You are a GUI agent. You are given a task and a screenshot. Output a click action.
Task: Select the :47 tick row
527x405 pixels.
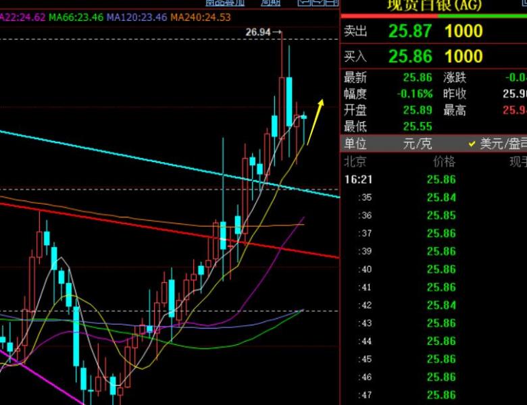[434, 395]
